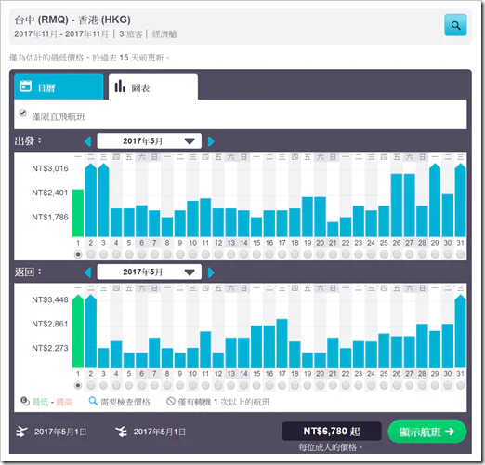The height and width of the screenshot is (465, 485).
Task: Click the returning plane icon beside 2017年5月1日
Action: pos(121,432)
